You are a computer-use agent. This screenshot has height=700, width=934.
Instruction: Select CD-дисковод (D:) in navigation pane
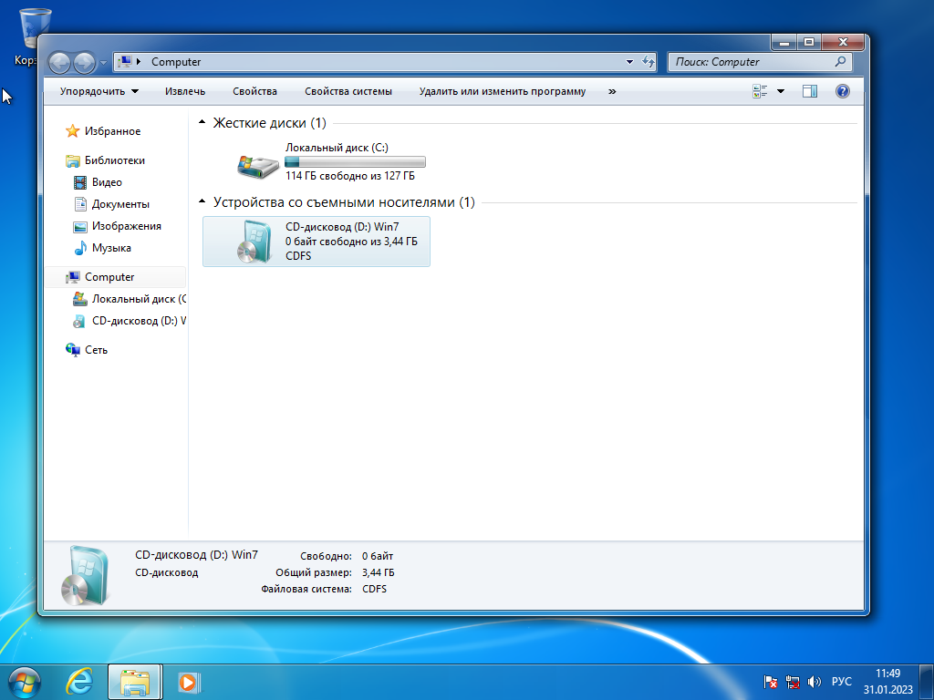coord(139,321)
